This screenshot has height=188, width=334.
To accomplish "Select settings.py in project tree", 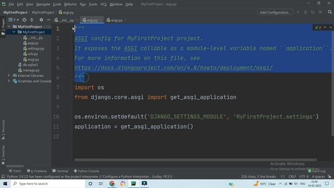I will click(34, 49).
